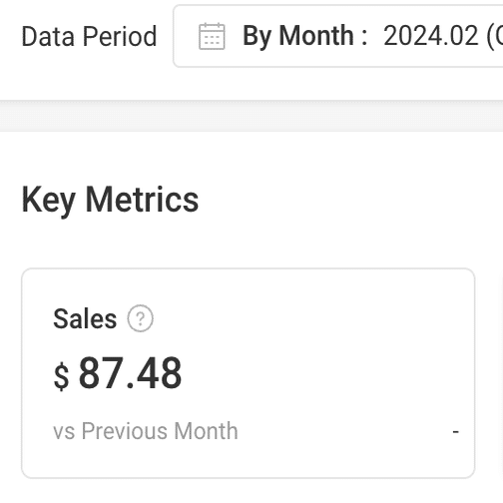Click the gray divider band below Data Period
Screen dimensions: 503x503
click(x=251, y=116)
